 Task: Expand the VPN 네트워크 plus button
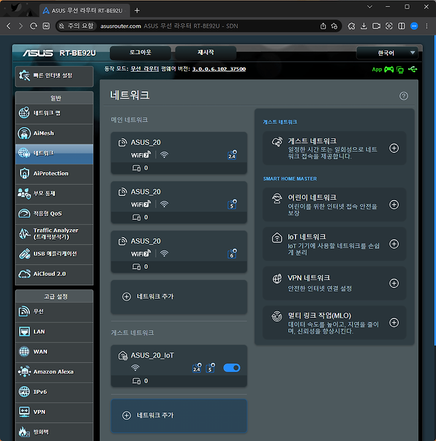point(394,283)
